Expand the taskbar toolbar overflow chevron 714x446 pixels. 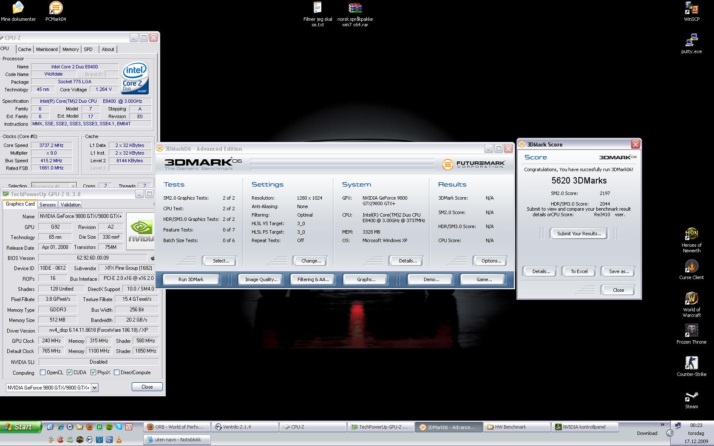click(662, 425)
